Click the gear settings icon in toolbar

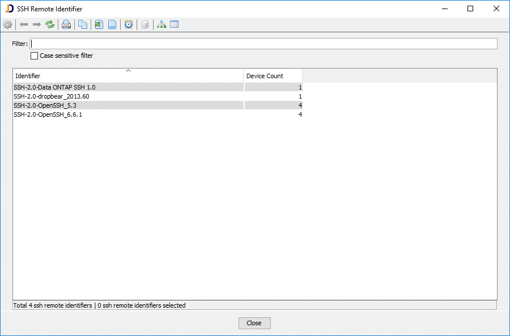tap(7, 24)
